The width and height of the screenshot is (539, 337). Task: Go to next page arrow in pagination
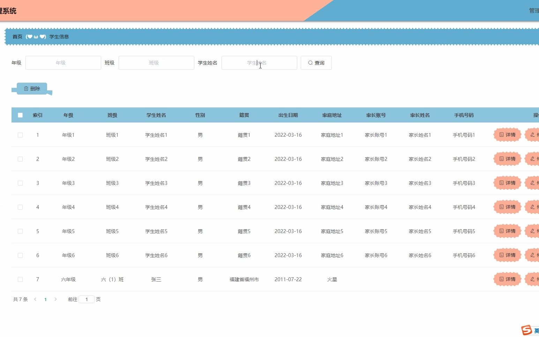click(x=55, y=299)
